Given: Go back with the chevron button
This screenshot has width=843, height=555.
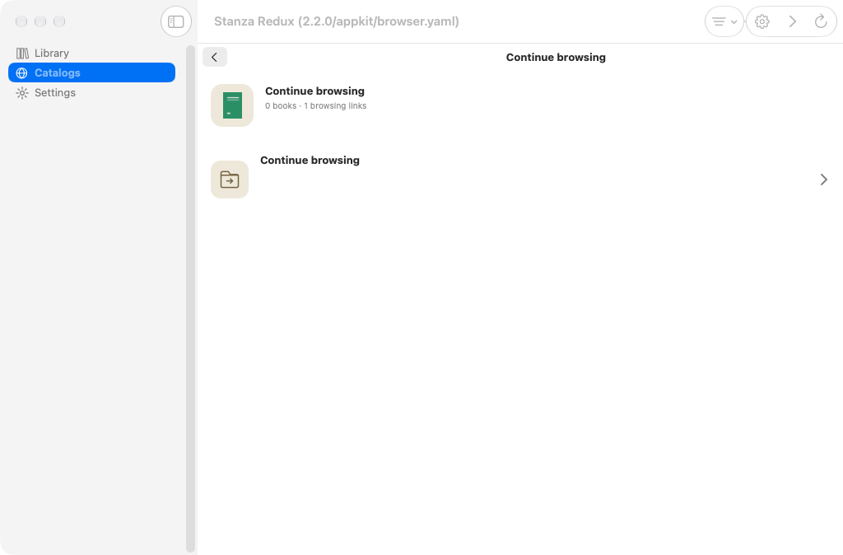Looking at the screenshot, I should (215, 57).
